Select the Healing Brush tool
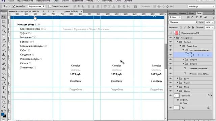Screen dimensions: 216x121 tap(4, 45)
